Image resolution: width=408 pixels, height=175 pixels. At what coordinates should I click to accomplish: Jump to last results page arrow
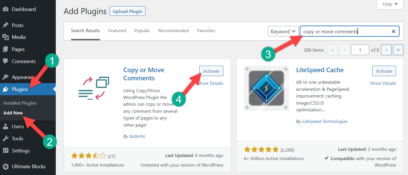click(x=398, y=50)
